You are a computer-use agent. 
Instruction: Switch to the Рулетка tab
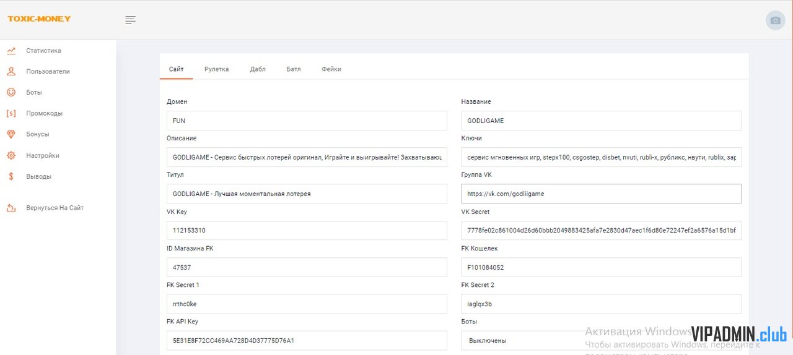217,69
